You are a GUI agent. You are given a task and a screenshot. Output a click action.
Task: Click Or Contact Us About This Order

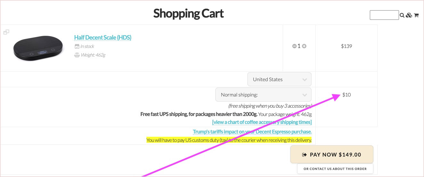point(335,169)
